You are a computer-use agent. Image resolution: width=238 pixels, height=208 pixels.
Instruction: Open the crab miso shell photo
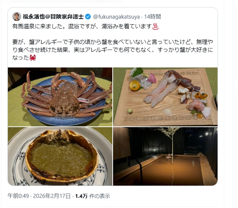pyautogui.click(x=60, y=156)
